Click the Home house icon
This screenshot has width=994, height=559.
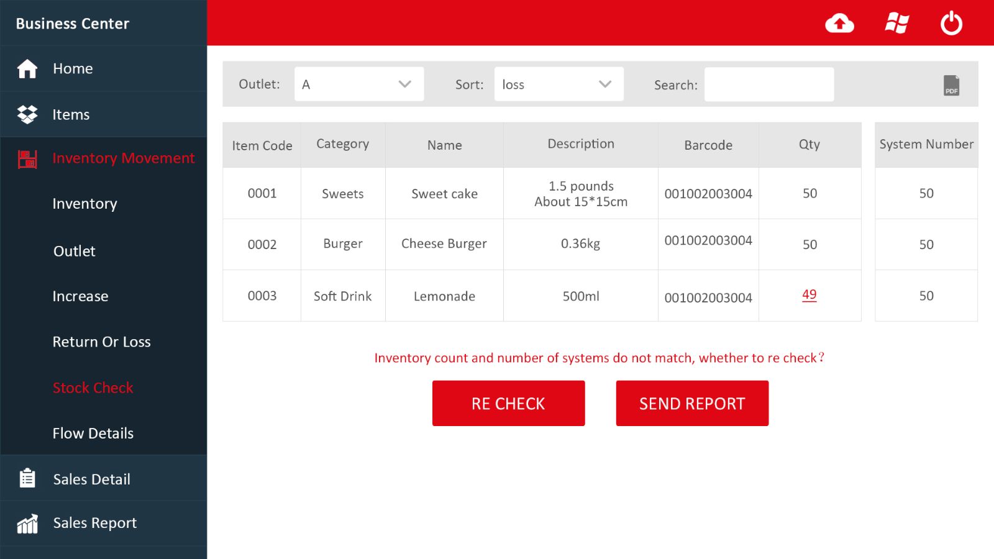(x=27, y=69)
